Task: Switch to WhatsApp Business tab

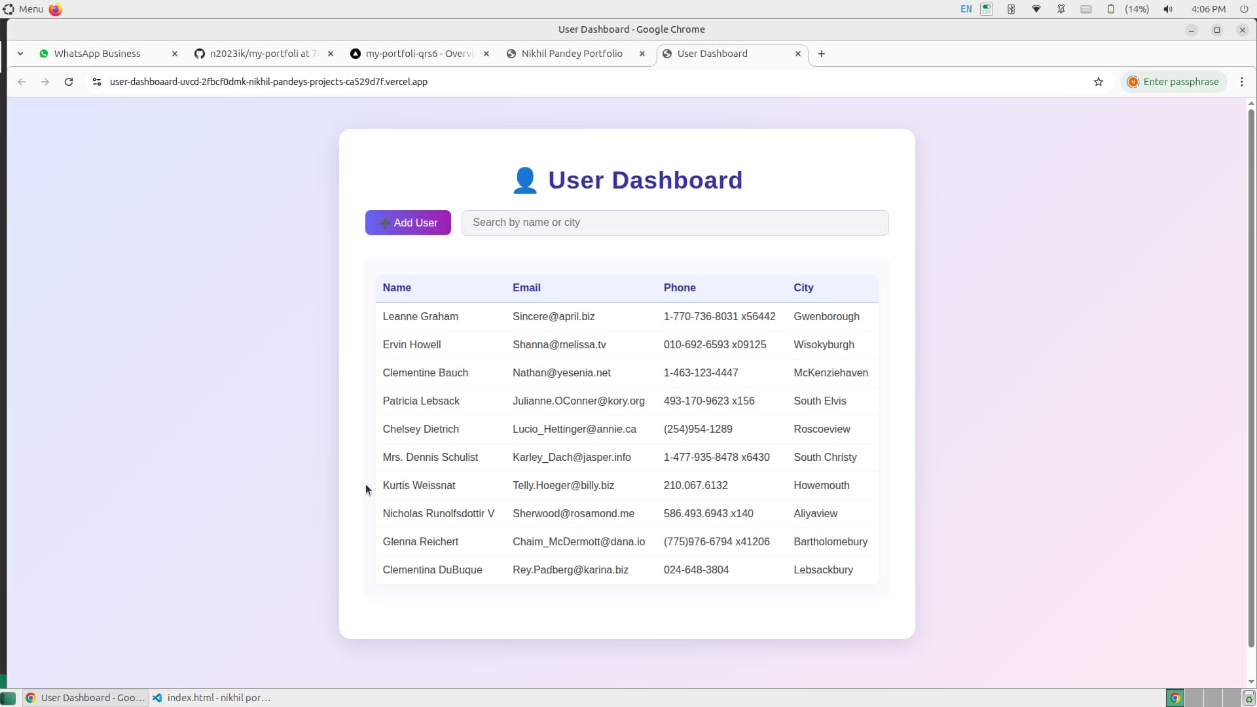Action: tap(98, 54)
